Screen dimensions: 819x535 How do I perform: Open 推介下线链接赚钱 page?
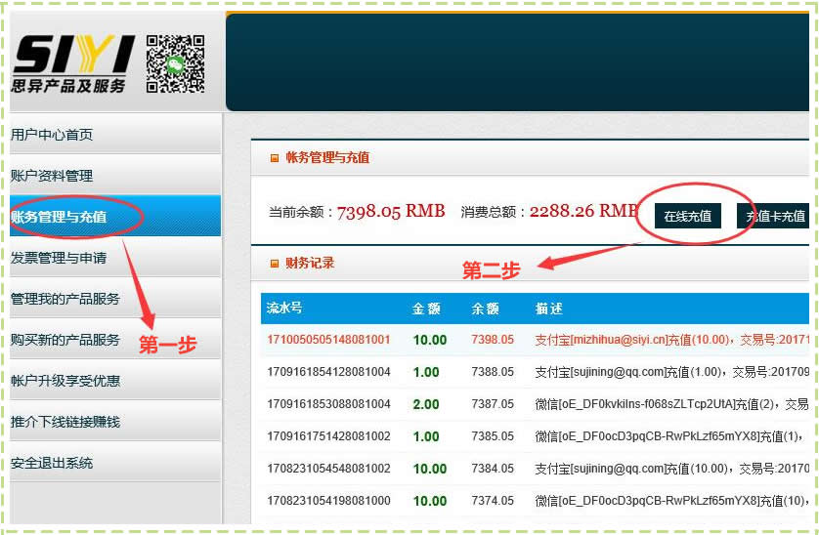point(65,422)
